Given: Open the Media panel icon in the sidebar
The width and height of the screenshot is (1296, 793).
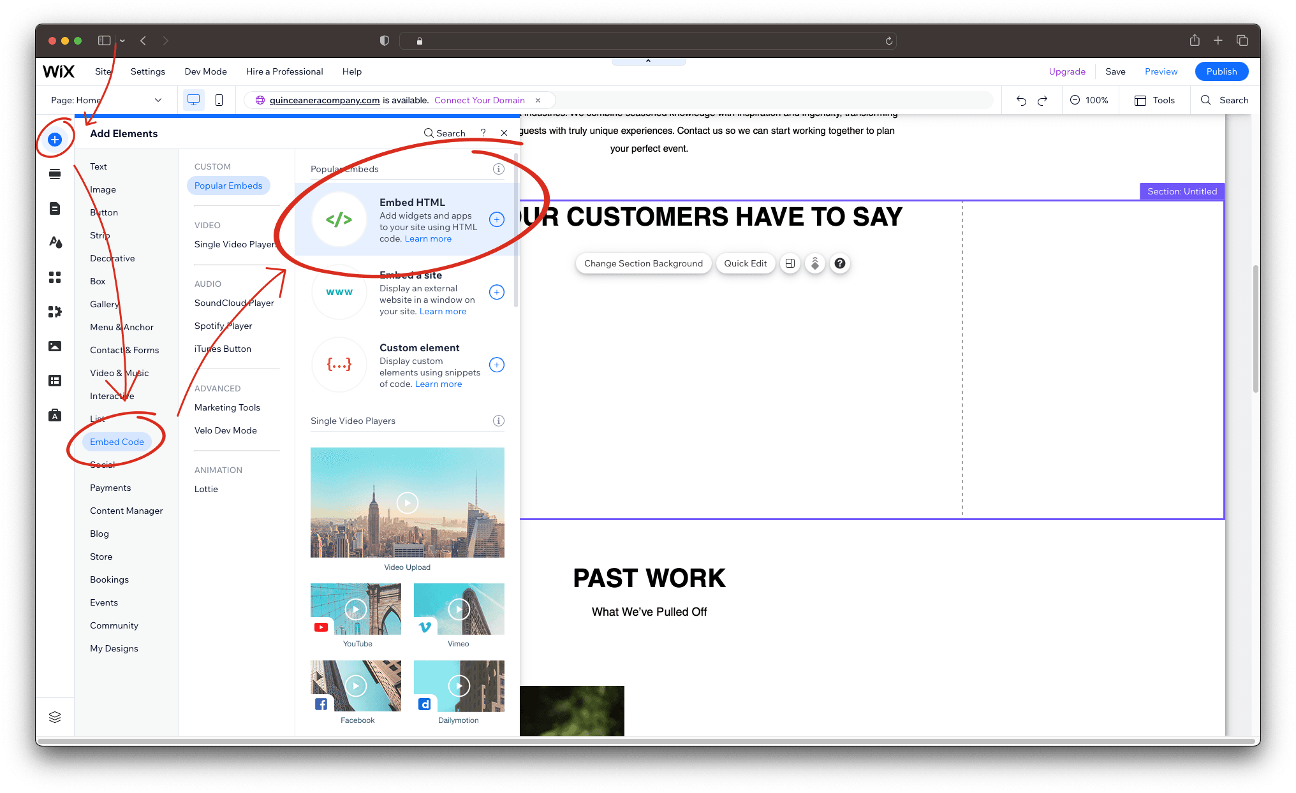Looking at the screenshot, I should coord(55,346).
